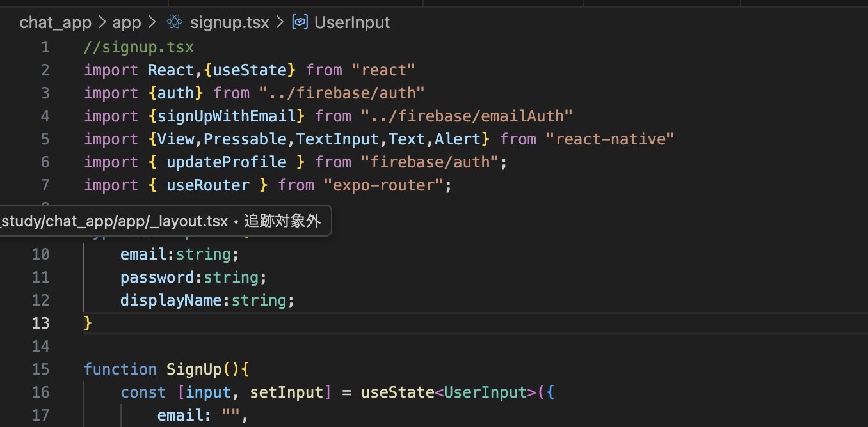Image resolution: width=868 pixels, height=427 pixels.
Task: Select line number 13 in the gutter
Action: pyautogui.click(x=40, y=323)
